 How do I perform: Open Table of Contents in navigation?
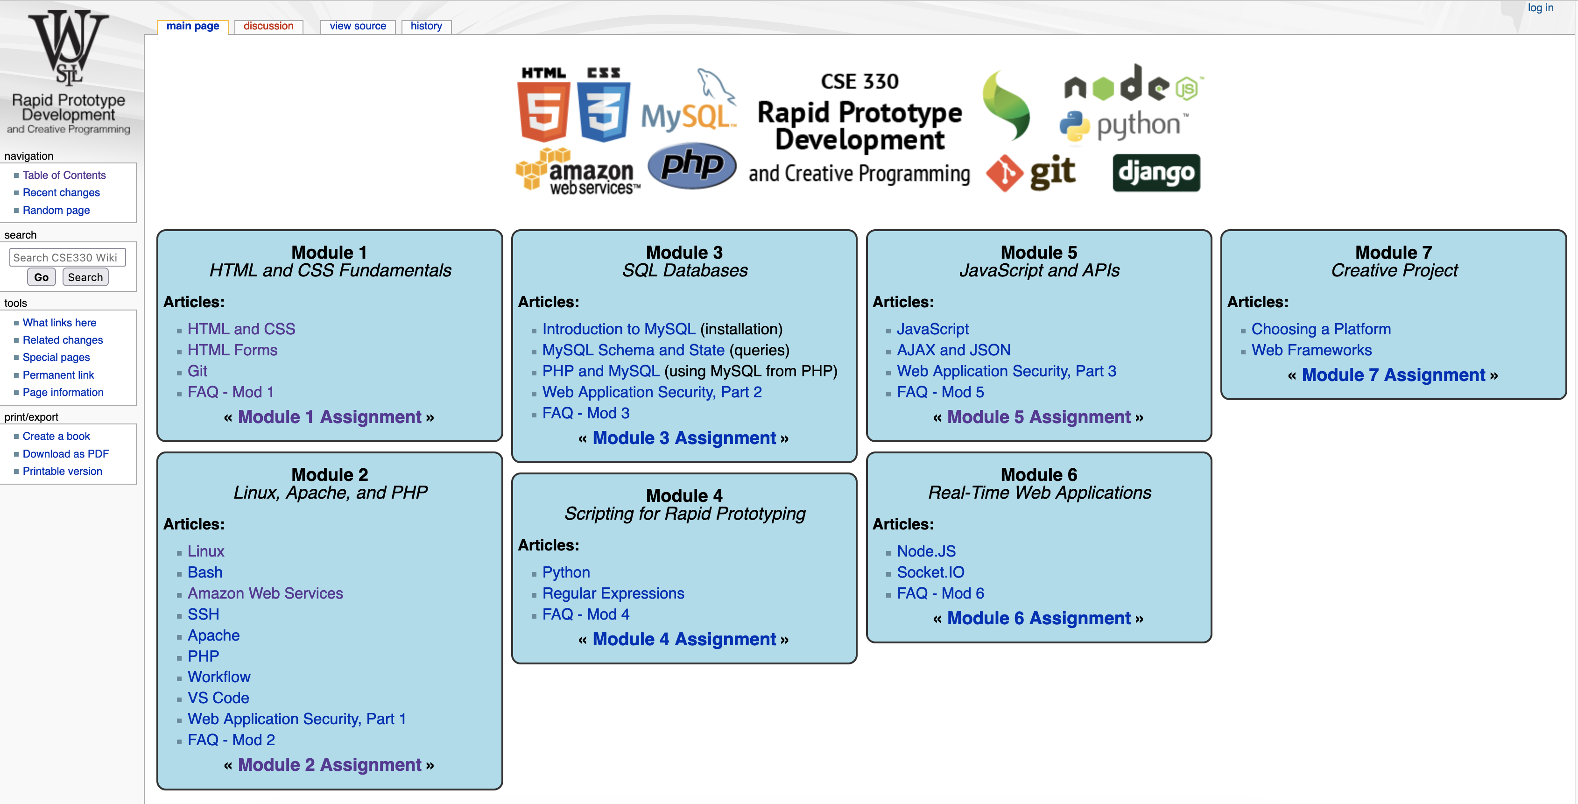point(64,175)
